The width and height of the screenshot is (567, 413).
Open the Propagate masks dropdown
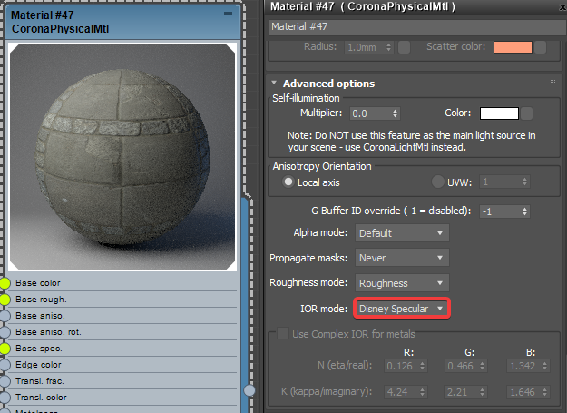402,258
